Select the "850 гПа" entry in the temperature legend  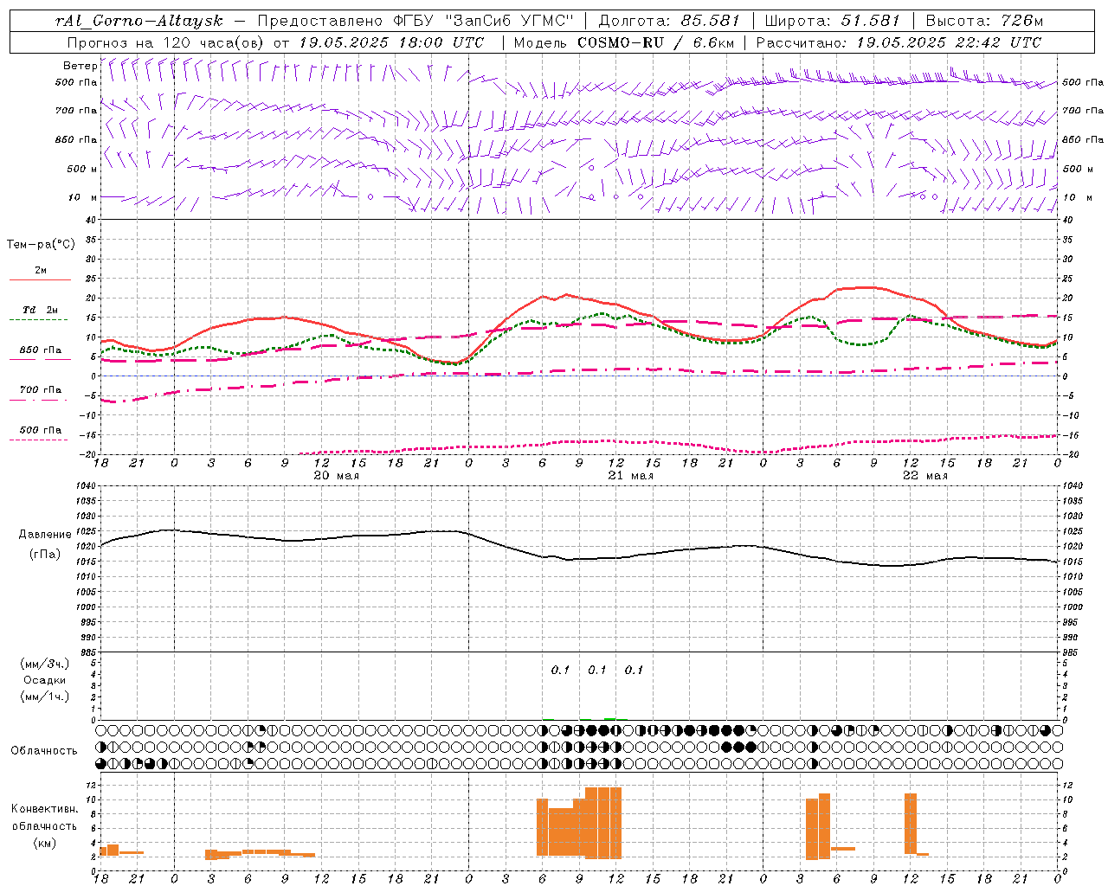[41, 350]
